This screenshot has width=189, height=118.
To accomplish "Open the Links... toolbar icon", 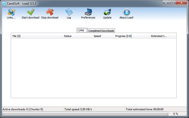I will (x=11, y=12).
